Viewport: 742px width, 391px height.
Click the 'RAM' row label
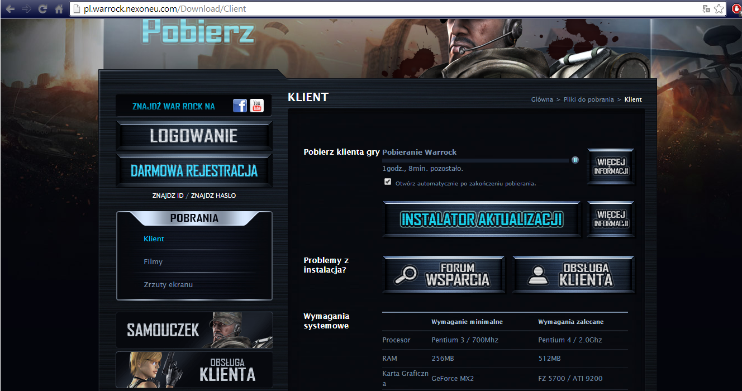coord(389,358)
